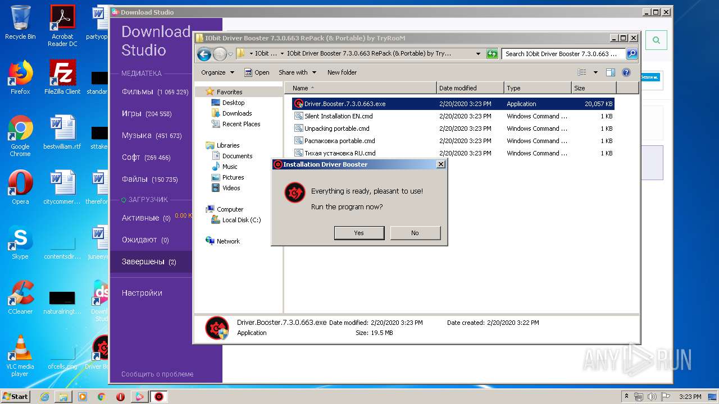Image resolution: width=719 pixels, height=404 pixels.
Task: Create a New folder
Action: (x=342, y=72)
